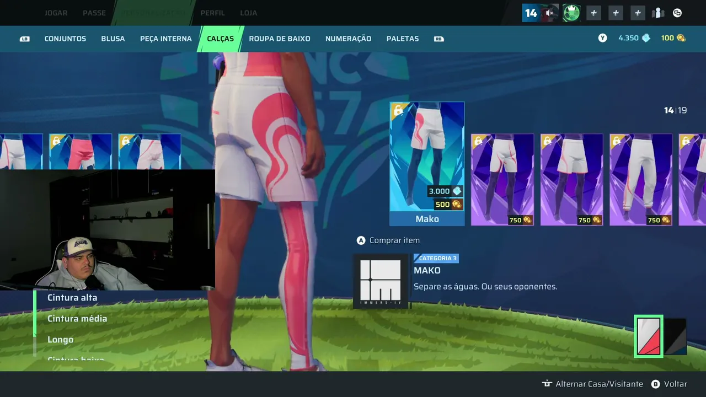Image resolution: width=706 pixels, height=397 pixels.
Task: Click the RB bumper icon
Action: [439, 39]
